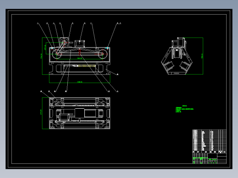Click the green width dimension below front view
Image resolution: width=238 pixels, height=178 pixels.
(80, 82)
